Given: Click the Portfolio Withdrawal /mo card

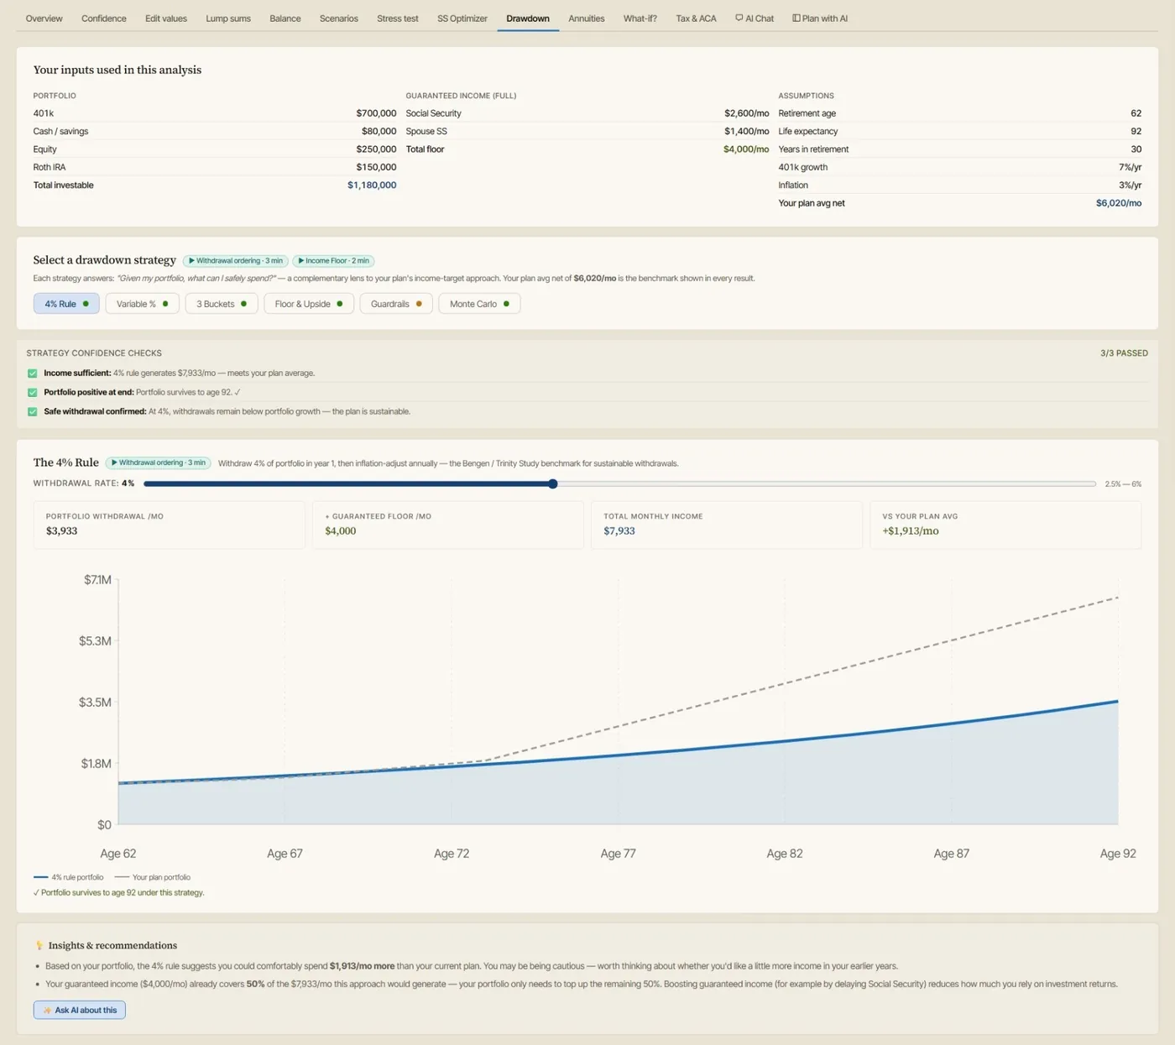Looking at the screenshot, I should tap(170, 525).
